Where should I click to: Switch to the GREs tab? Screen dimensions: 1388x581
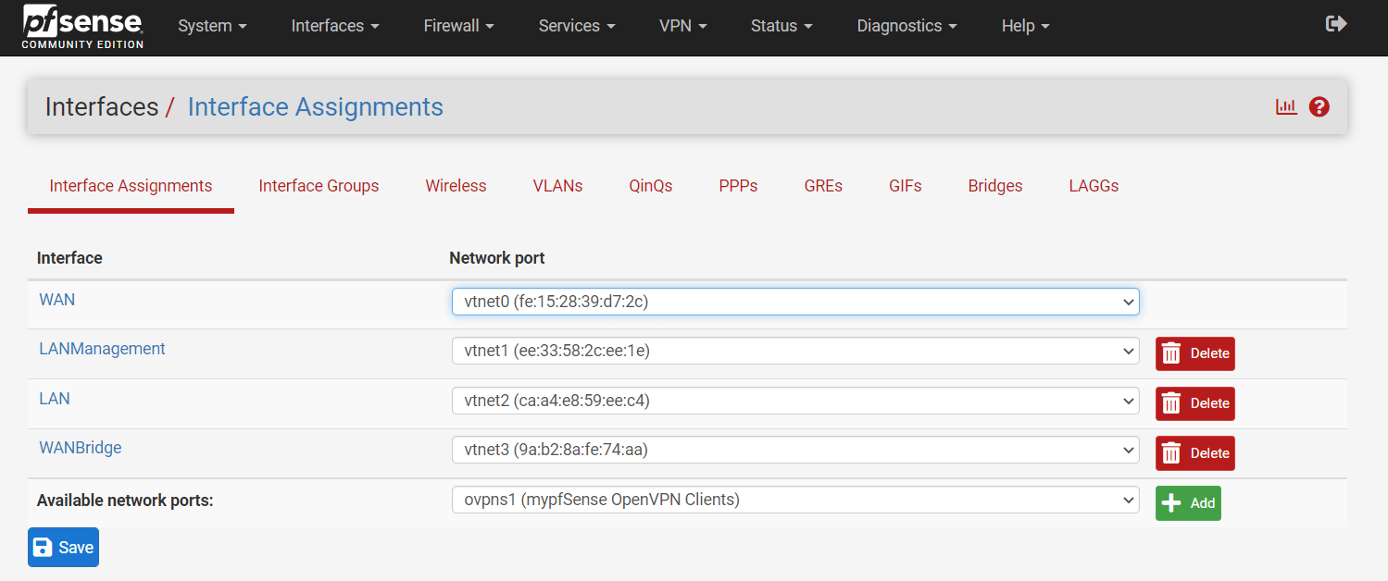[823, 186]
